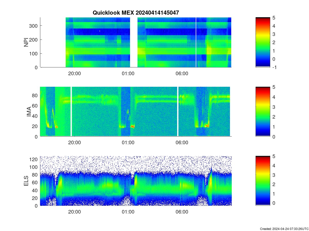Click the ELS spectrogram plot area
This screenshot has width=309, height=231.
point(136,181)
